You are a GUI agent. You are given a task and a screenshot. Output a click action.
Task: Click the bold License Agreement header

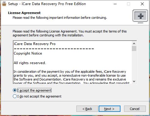24,13
